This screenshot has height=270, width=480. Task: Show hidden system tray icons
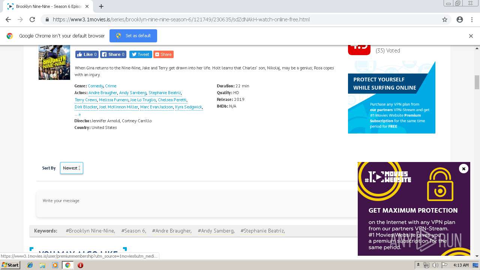(x=419, y=265)
